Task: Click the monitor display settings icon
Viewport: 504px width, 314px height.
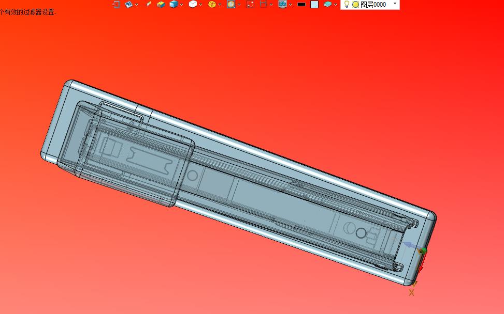Action: [x=282, y=4]
